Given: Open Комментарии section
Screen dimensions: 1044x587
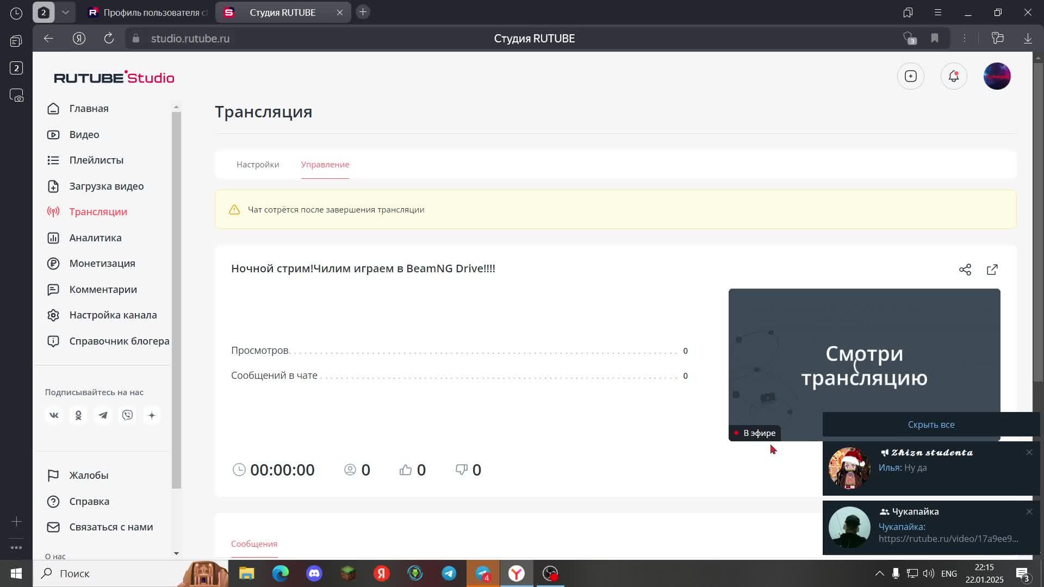Looking at the screenshot, I should [x=103, y=290].
